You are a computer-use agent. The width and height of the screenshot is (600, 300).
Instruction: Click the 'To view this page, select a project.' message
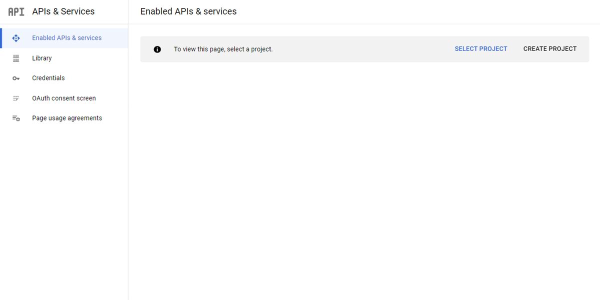click(223, 49)
